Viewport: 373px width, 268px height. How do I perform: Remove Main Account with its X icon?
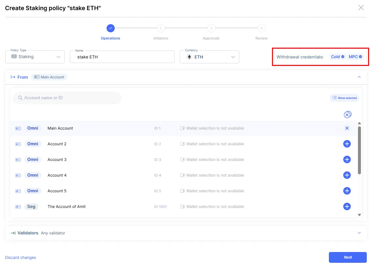point(347,128)
